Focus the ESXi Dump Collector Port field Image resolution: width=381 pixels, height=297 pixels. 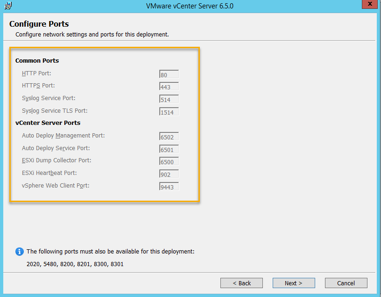(x=169, y=161)
